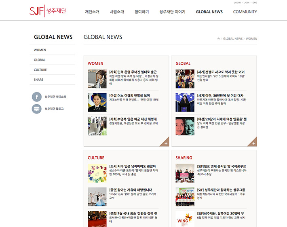Open the WING logo article thumbnail
Screen dimensions: 287x227
point(185,219)
